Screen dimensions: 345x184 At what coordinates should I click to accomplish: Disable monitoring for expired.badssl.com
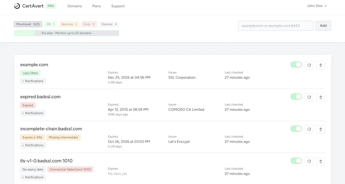pos(296,97)
